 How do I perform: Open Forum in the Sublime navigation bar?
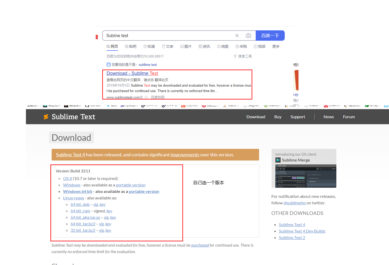[349, 117]
